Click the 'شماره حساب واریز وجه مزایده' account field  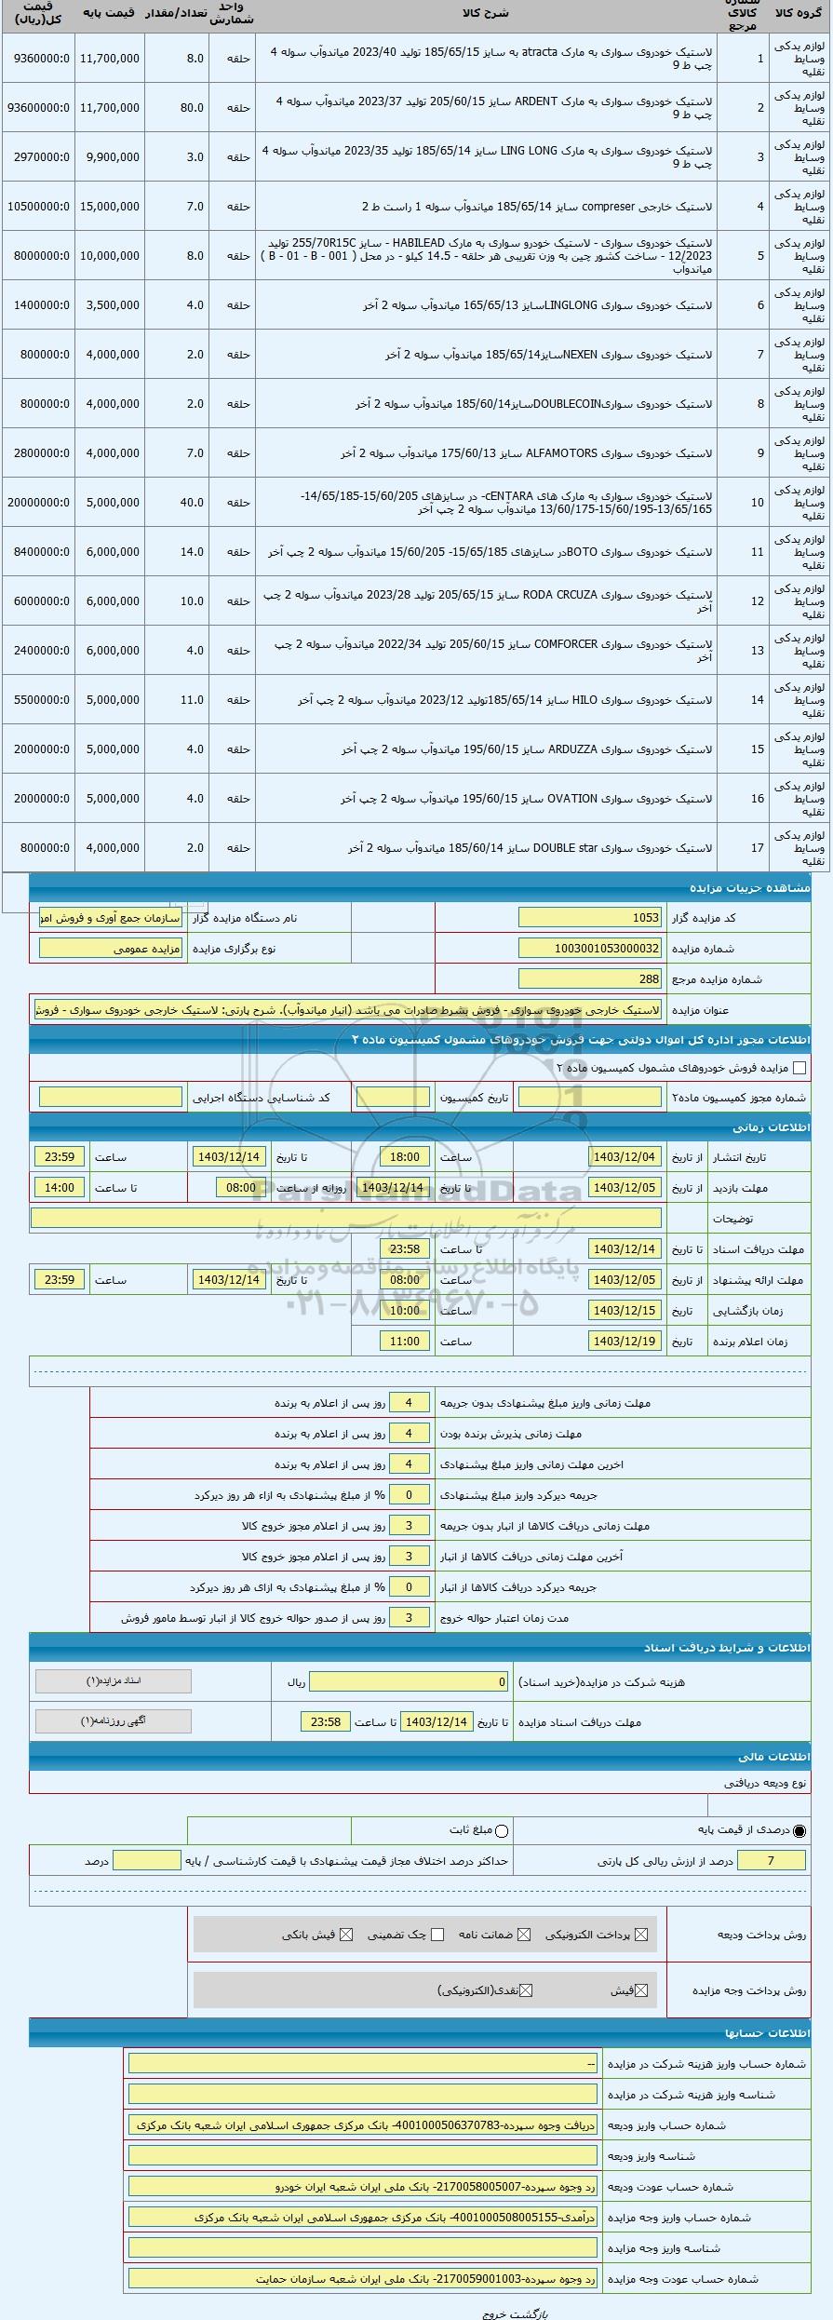click(362, 2217)
